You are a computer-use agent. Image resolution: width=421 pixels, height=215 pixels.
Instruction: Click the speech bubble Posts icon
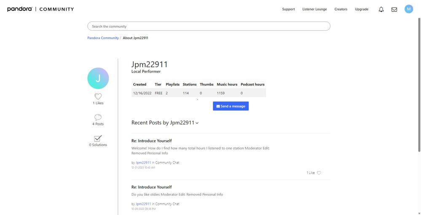(98, 117)
